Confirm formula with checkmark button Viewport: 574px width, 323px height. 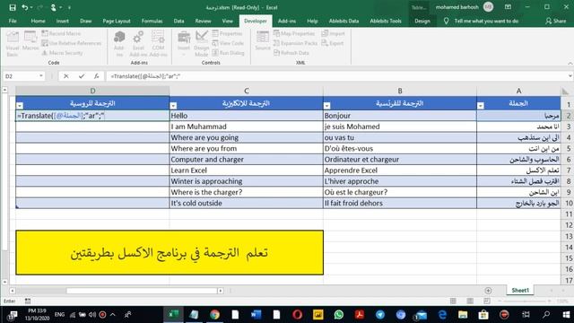[82, 76]
